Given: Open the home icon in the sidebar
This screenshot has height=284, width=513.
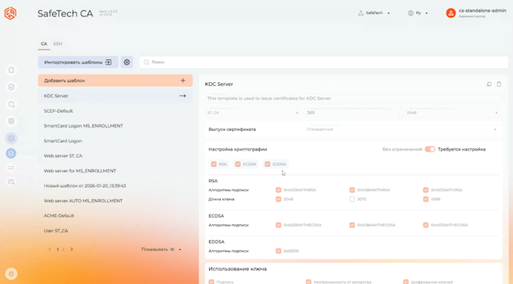Looking at the screenshot, I should (11, 70).
